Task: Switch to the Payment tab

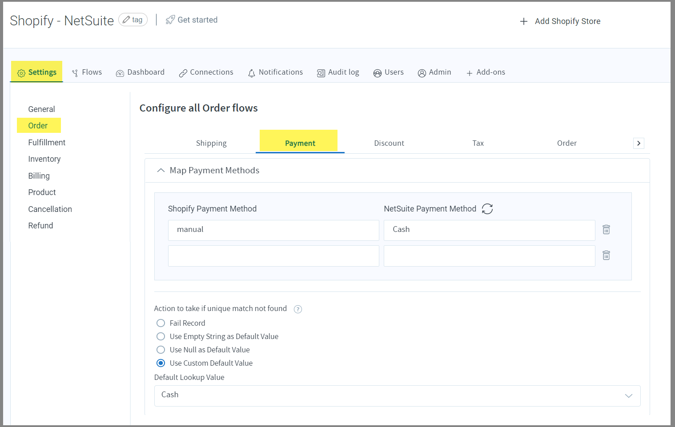Action: click(300, 143)
